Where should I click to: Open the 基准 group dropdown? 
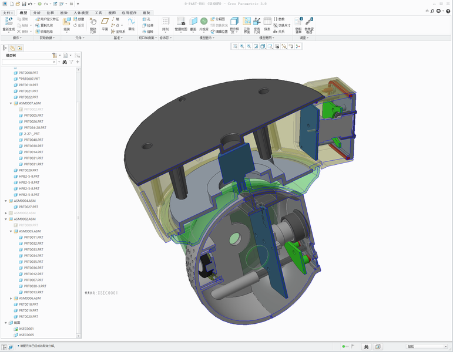(x=118, y=38)
